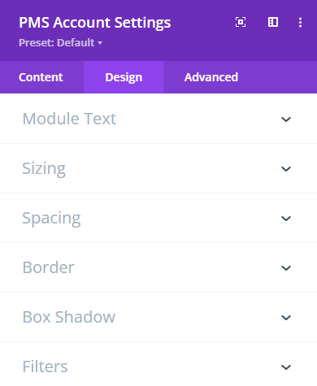317x386 pixels.
Task: Open the Sizing settings label
Action: (44, 169)
